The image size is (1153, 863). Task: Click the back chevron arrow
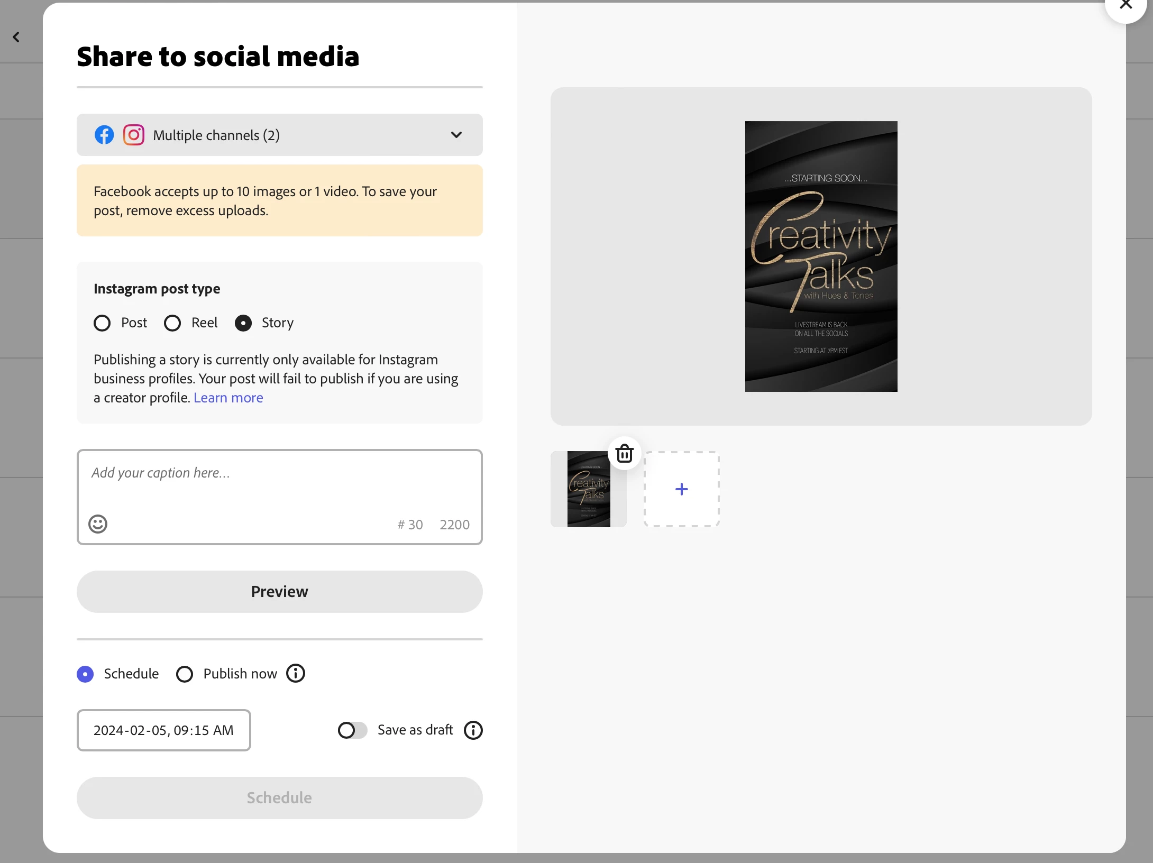16,37
